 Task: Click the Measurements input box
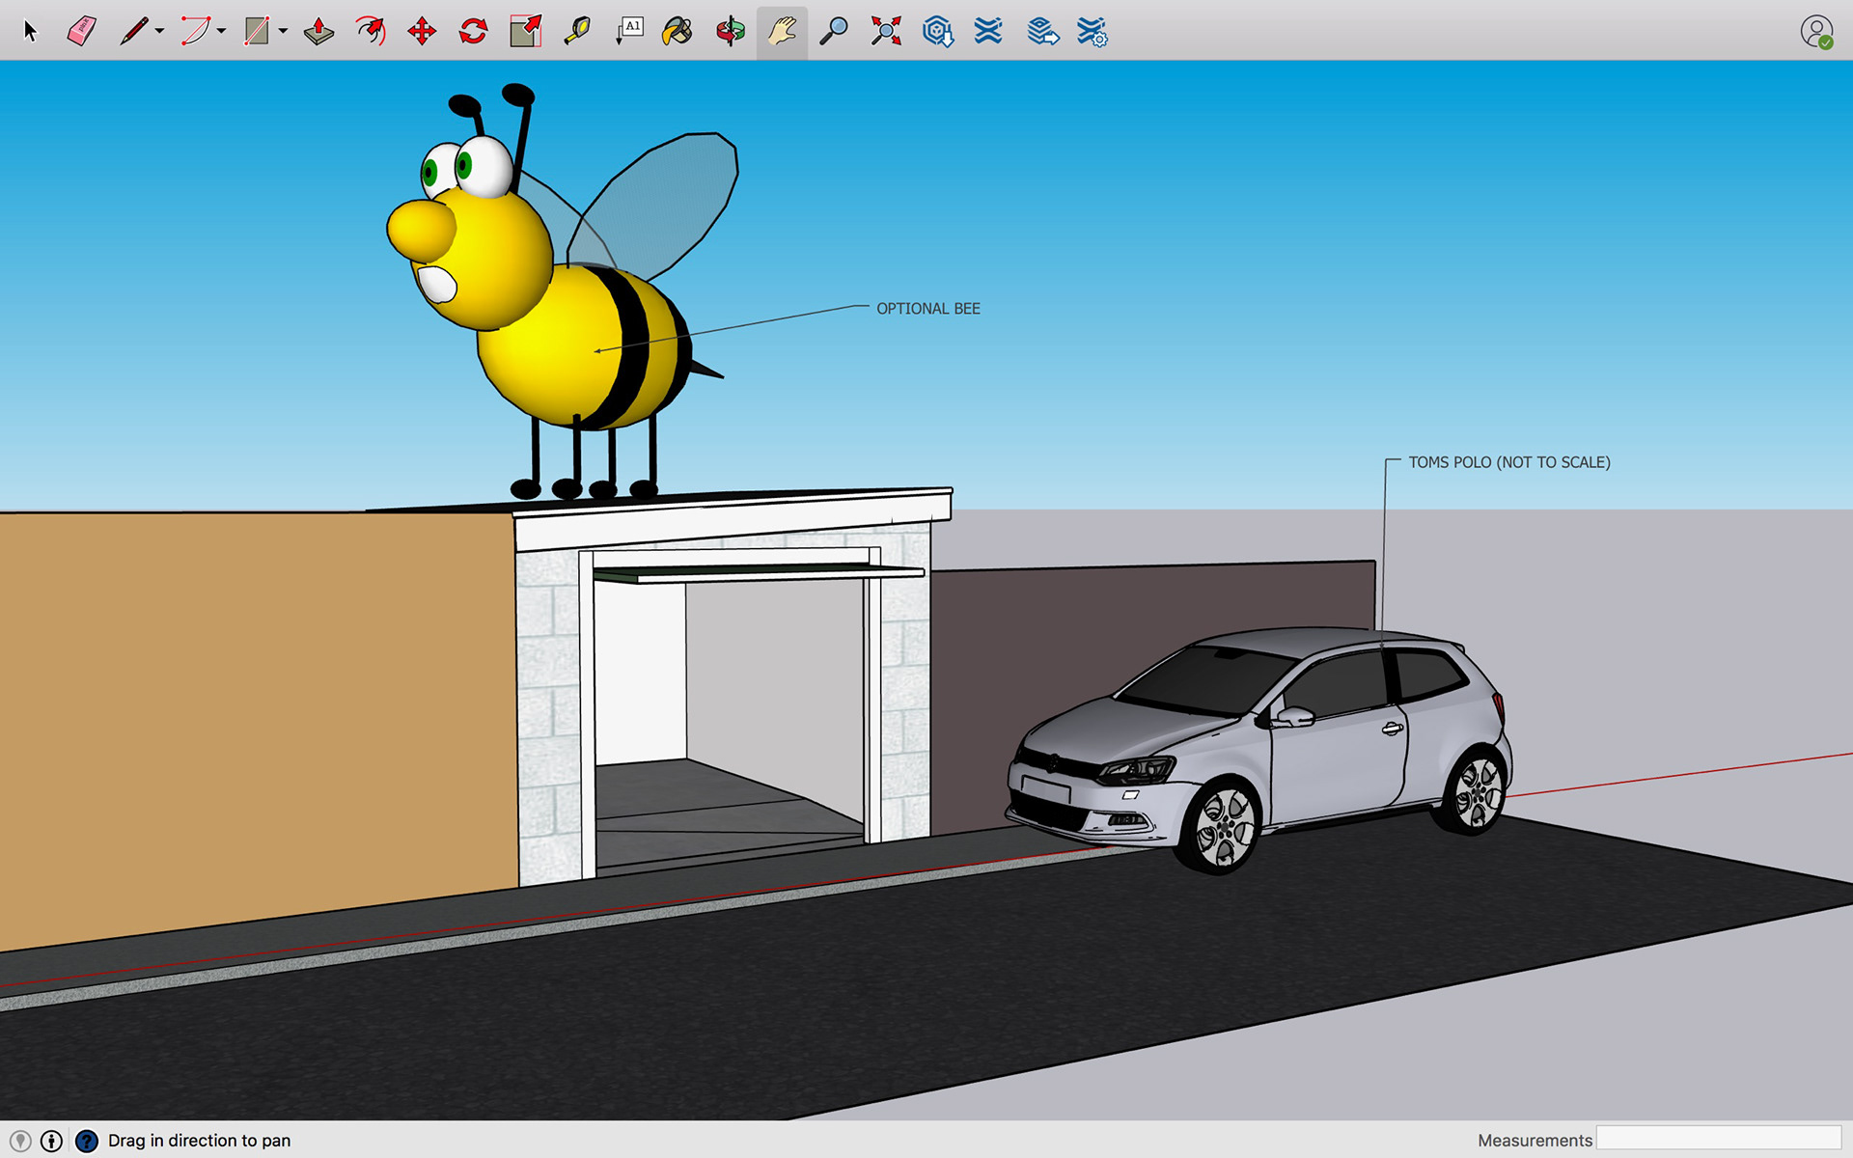pyautogui.click(x=1718, y=1139)
